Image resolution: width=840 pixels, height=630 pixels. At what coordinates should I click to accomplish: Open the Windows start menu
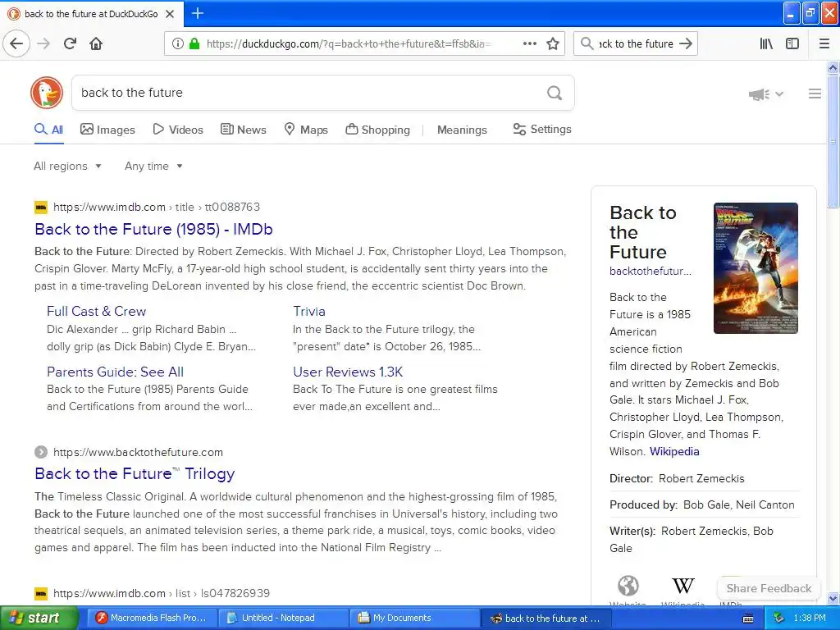click(39, 619)
